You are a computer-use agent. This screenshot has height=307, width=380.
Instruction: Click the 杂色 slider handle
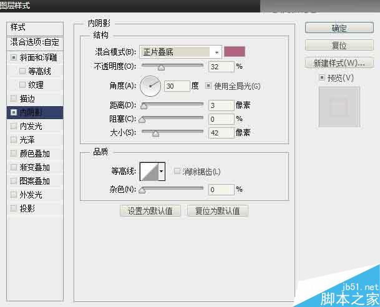142,190
